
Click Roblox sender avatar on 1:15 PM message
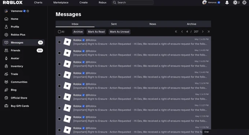click(x=67, y=119)
